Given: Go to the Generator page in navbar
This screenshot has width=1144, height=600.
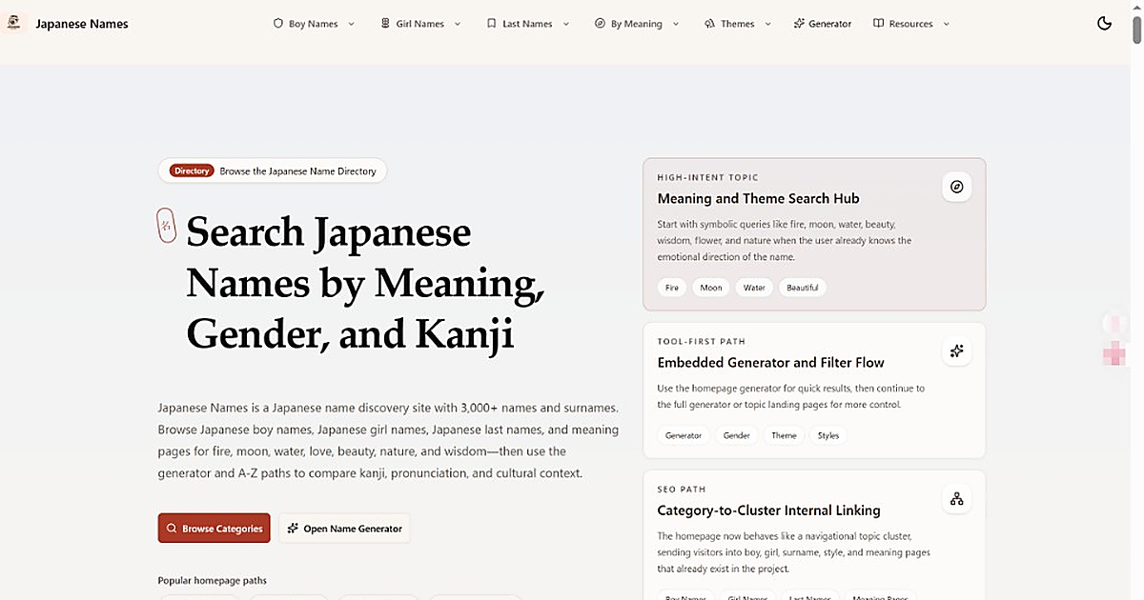Looking at the screenshot, I should tap(823, 24).
